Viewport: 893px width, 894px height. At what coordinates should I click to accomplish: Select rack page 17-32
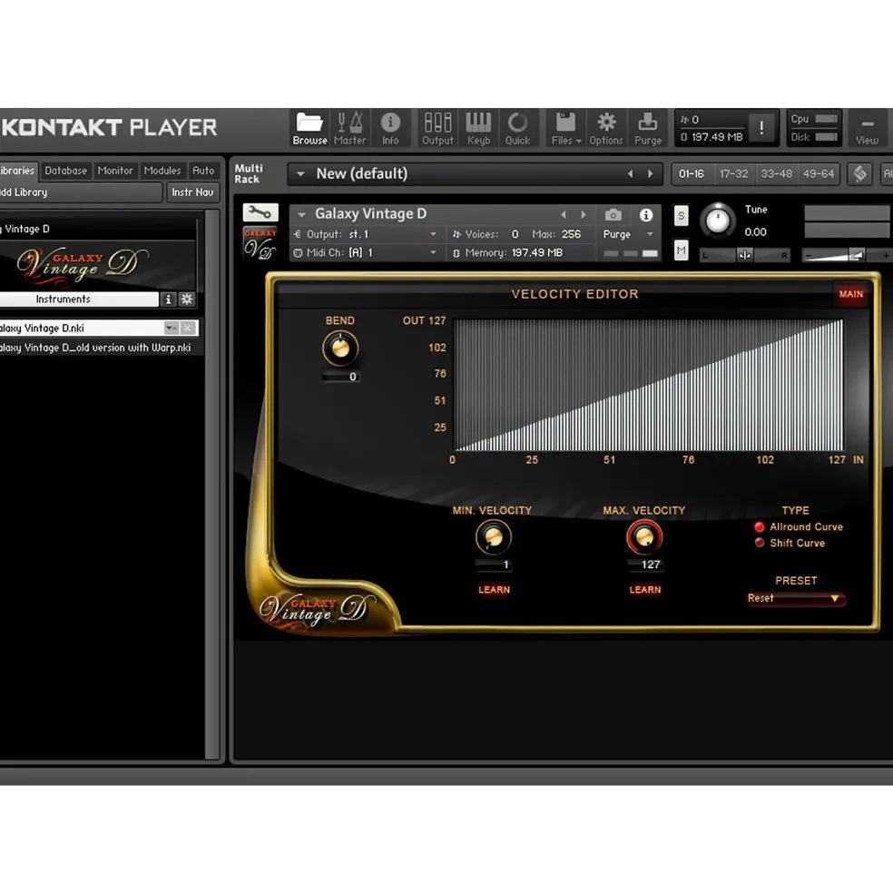[733, 174]
